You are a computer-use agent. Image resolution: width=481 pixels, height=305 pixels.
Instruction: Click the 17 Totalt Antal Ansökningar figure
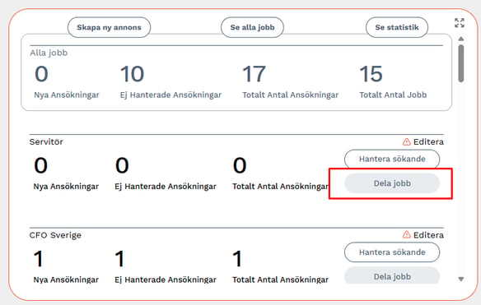click(x=254, y=74)
